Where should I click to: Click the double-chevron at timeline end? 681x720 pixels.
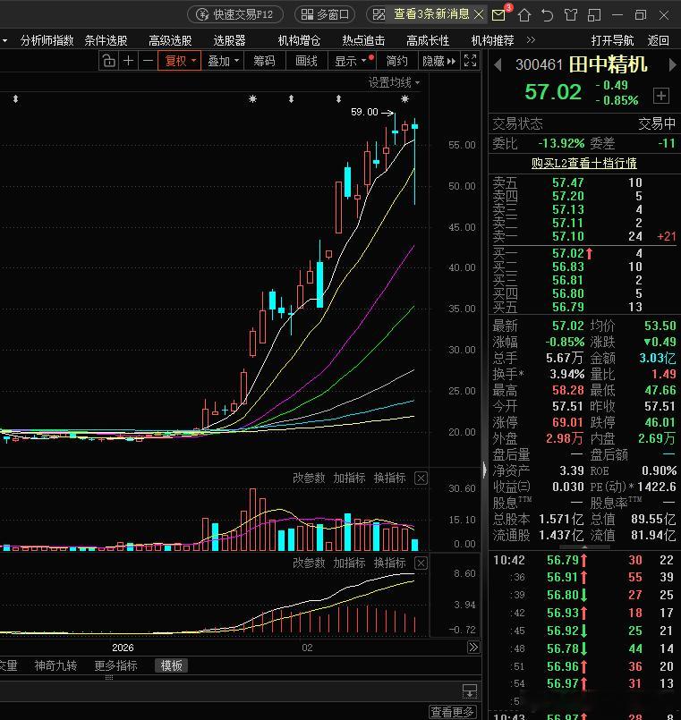(x=473, y=648)
